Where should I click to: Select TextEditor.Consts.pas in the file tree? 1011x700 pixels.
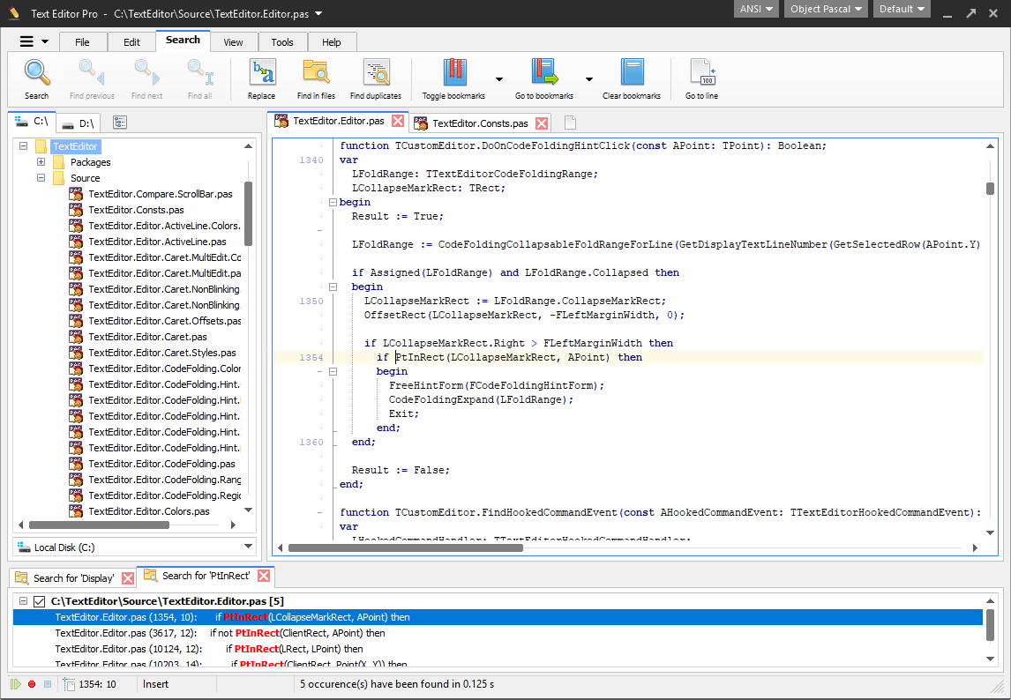point(136,210)
